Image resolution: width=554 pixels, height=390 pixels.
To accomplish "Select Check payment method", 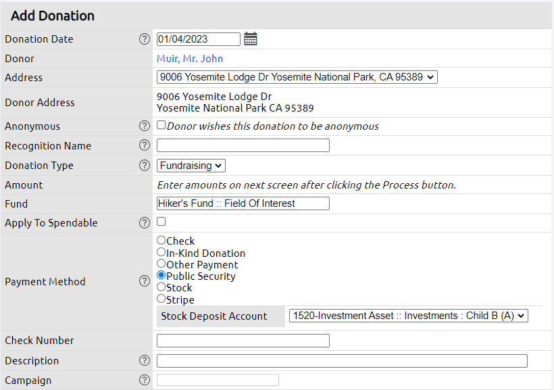I will (x=161, y=240).
